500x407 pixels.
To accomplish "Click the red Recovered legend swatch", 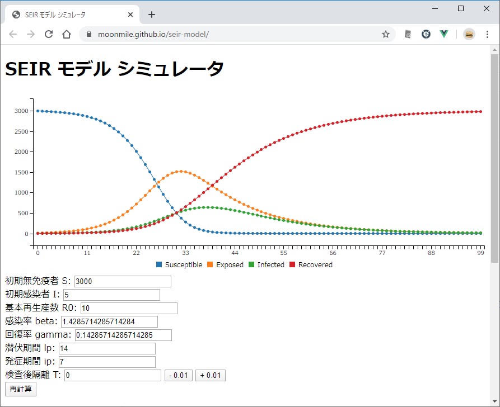I will tap(292, 264).
